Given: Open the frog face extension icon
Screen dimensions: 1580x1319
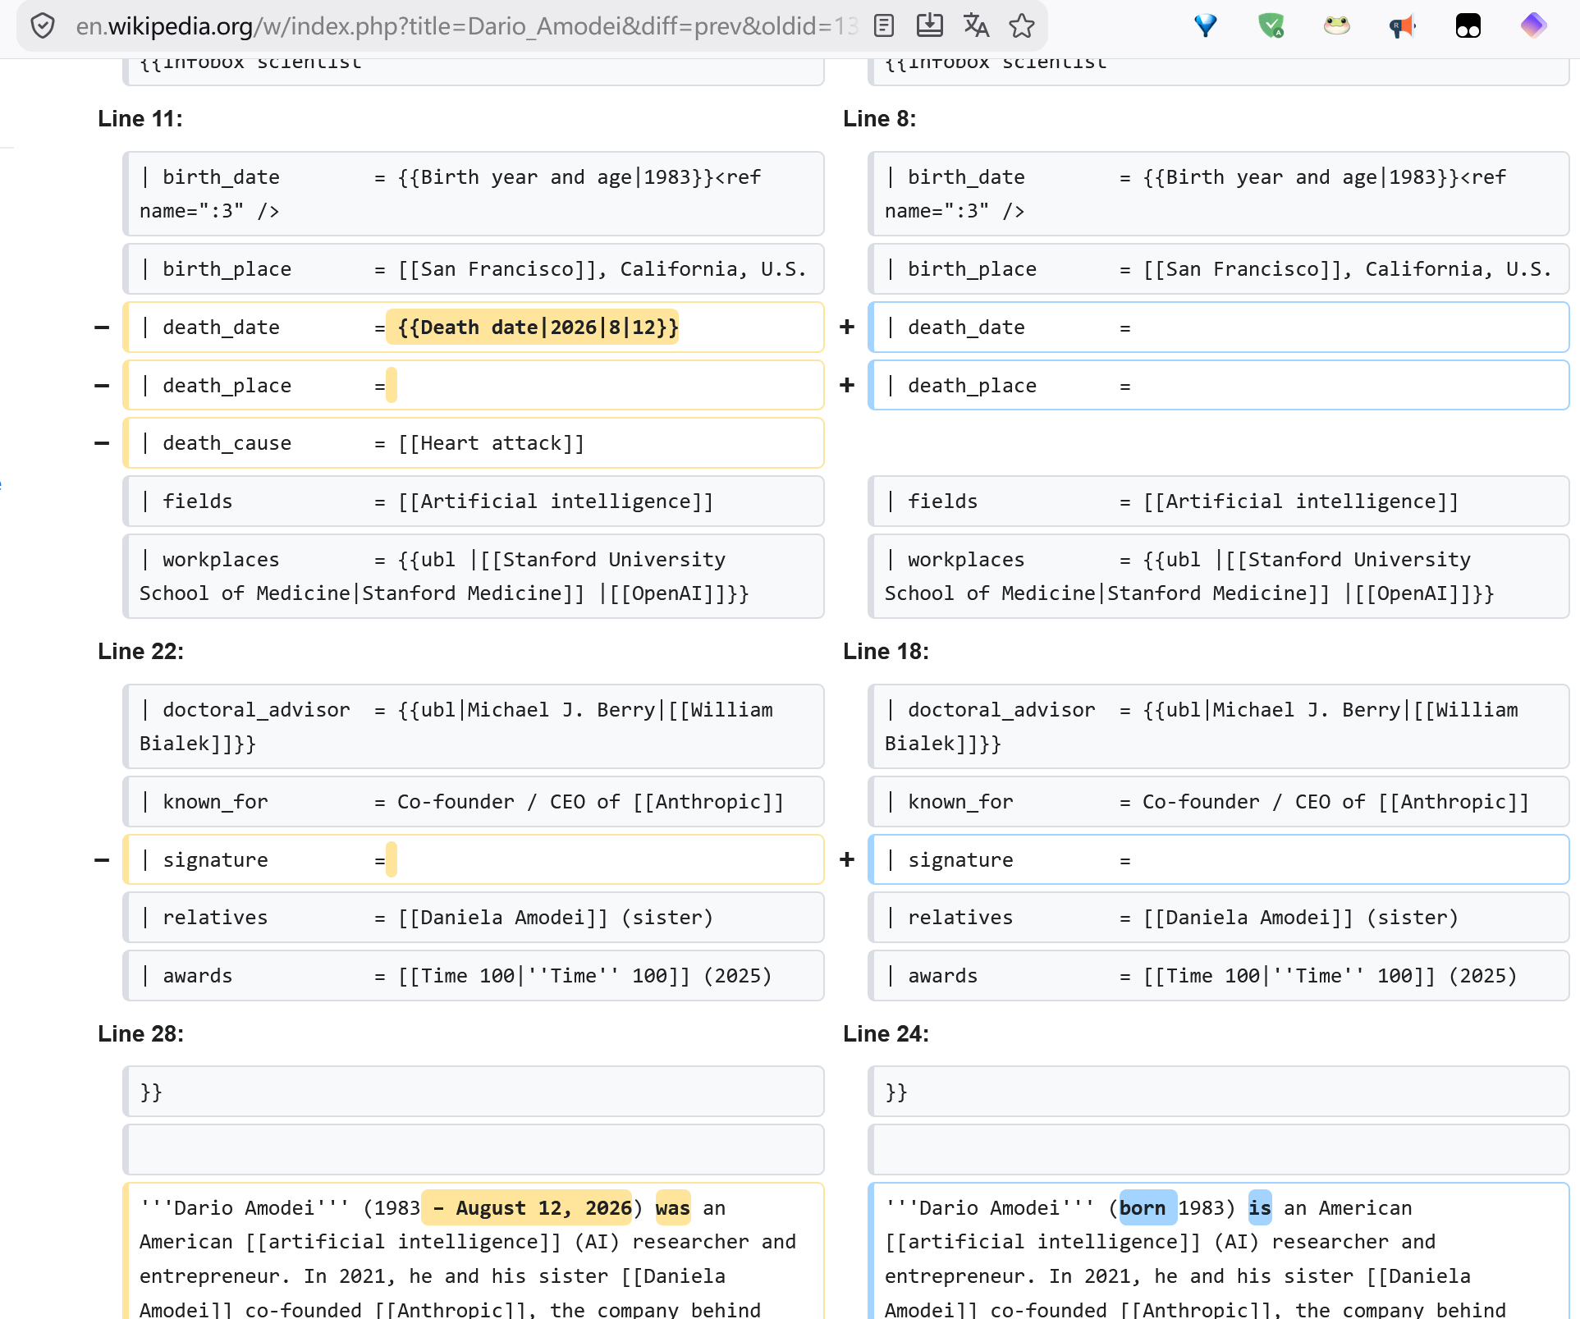Looking at the screenshot, I should tap(1336, 26).
